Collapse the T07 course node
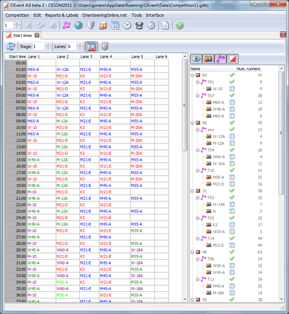Screen dimensions: 289x314 tap(197, 96)
